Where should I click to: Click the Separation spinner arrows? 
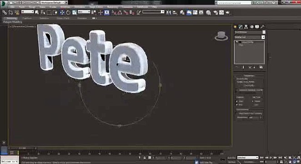[x=261, y=118]
